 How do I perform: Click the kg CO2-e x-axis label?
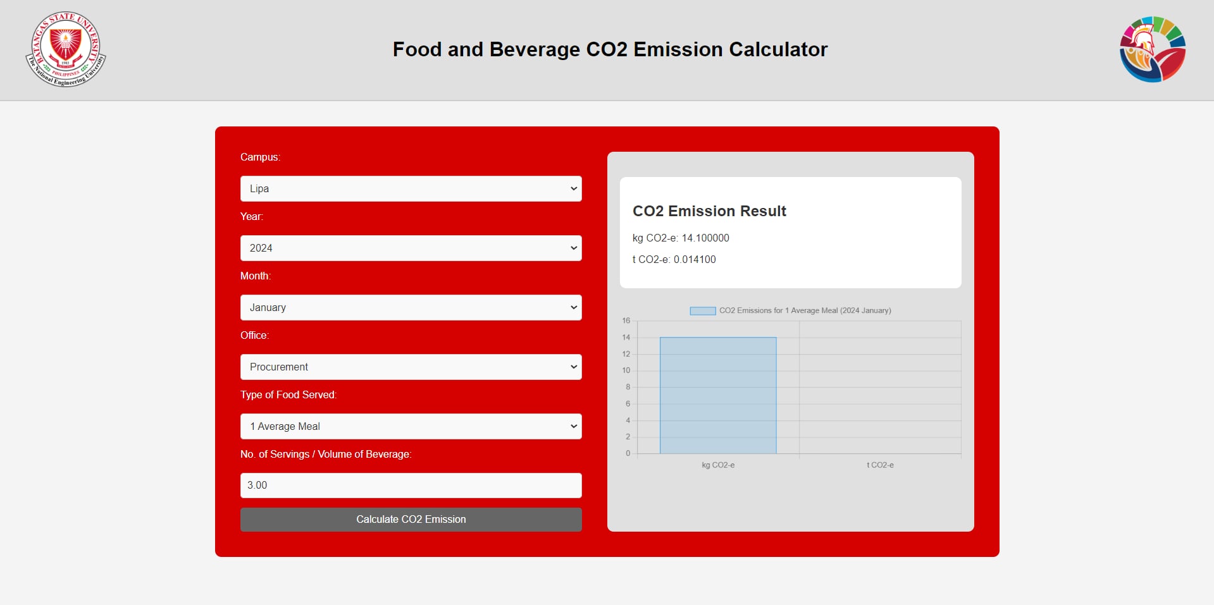(x=718, y=465)
